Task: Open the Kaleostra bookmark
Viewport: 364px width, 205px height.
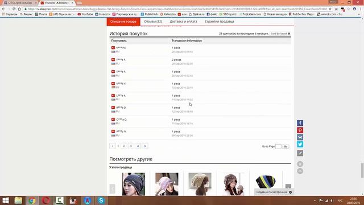Action: click(x=168, y=14)
